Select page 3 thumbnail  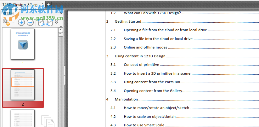[x=23, y=118]
